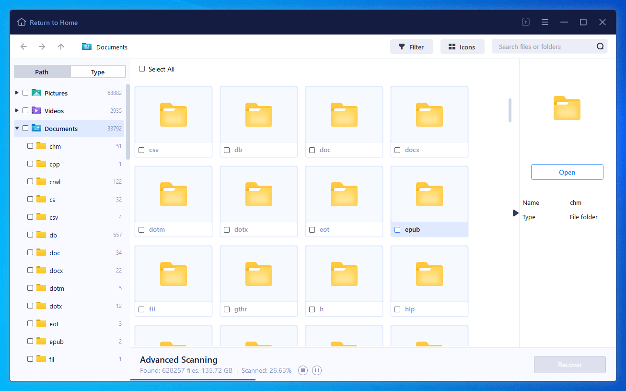The image size is (626, 391).
Task: Click the upload/update icon in title bar
Action: point(526,22)
